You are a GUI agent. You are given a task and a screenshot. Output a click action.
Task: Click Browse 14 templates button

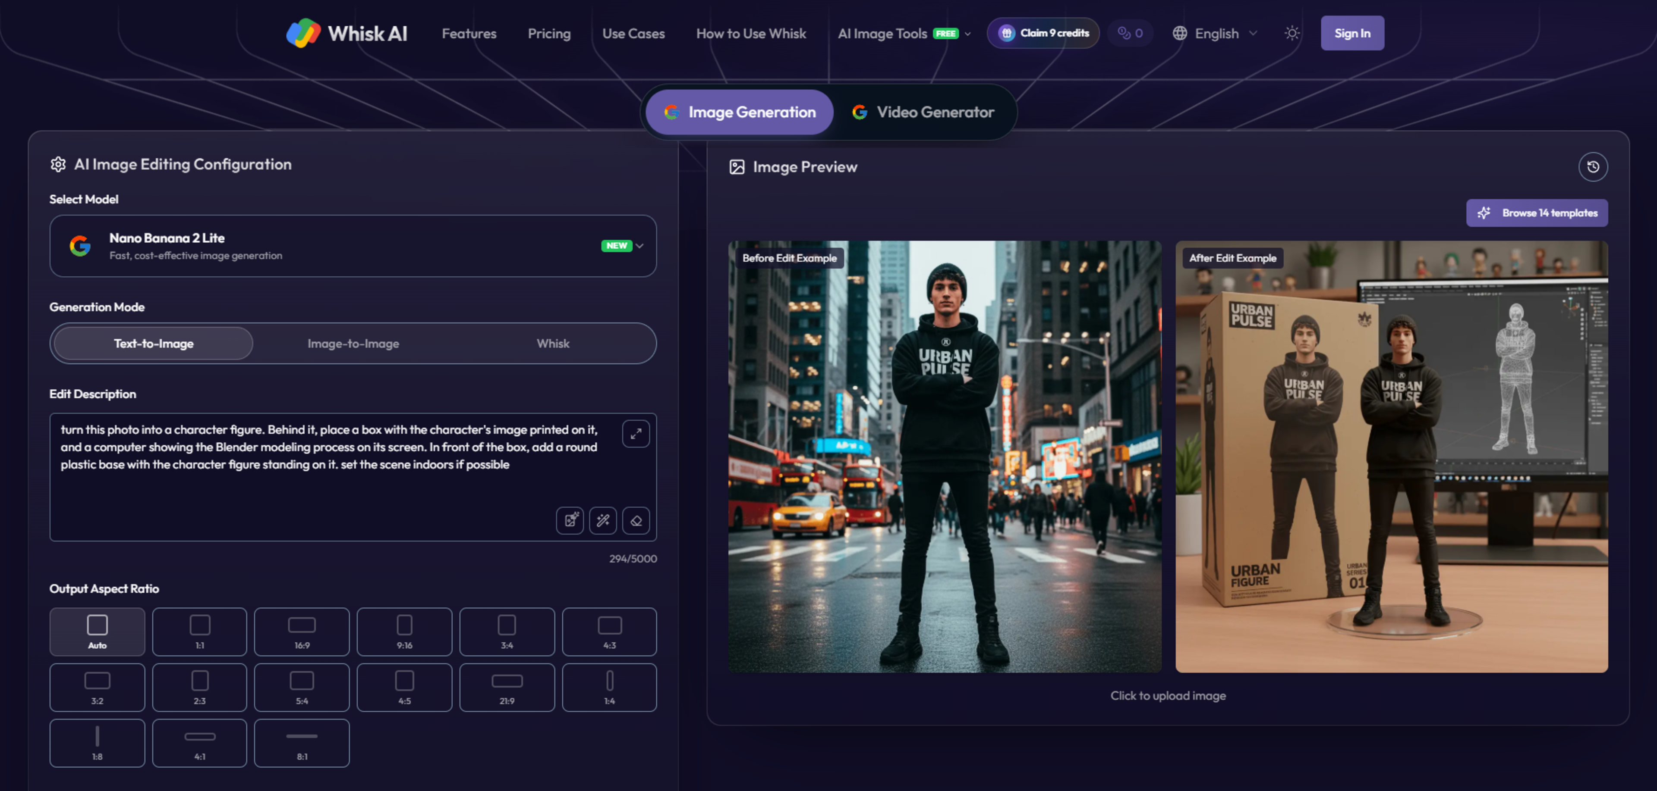click(1537, 213)
